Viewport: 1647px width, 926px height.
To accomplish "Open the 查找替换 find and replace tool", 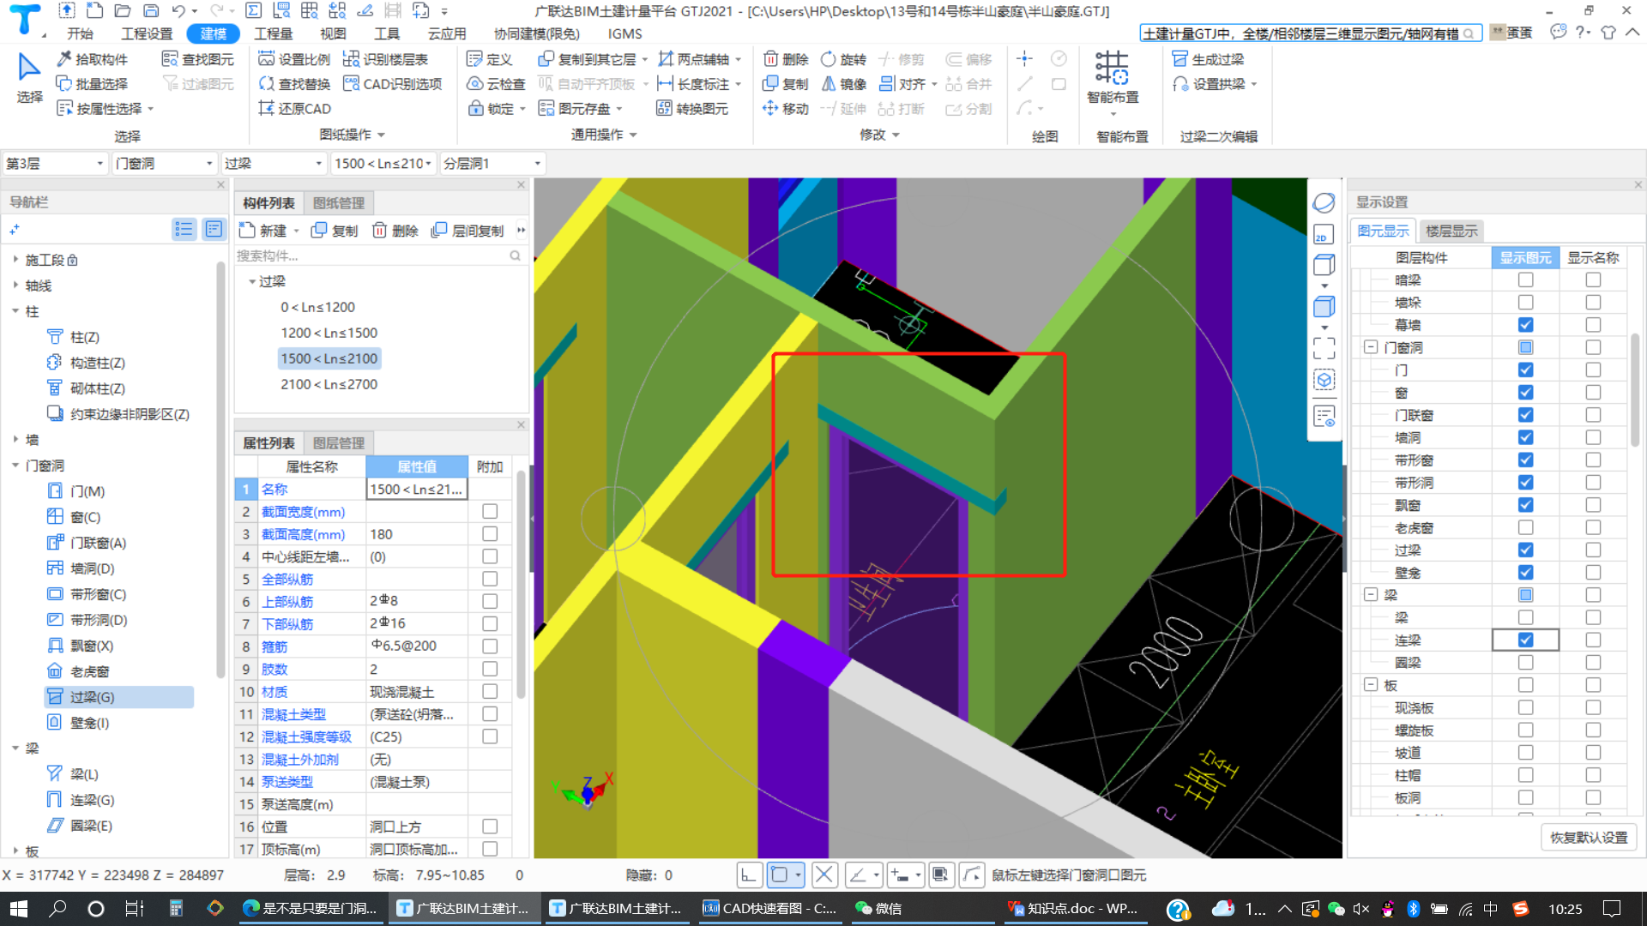I will [294, 84].
